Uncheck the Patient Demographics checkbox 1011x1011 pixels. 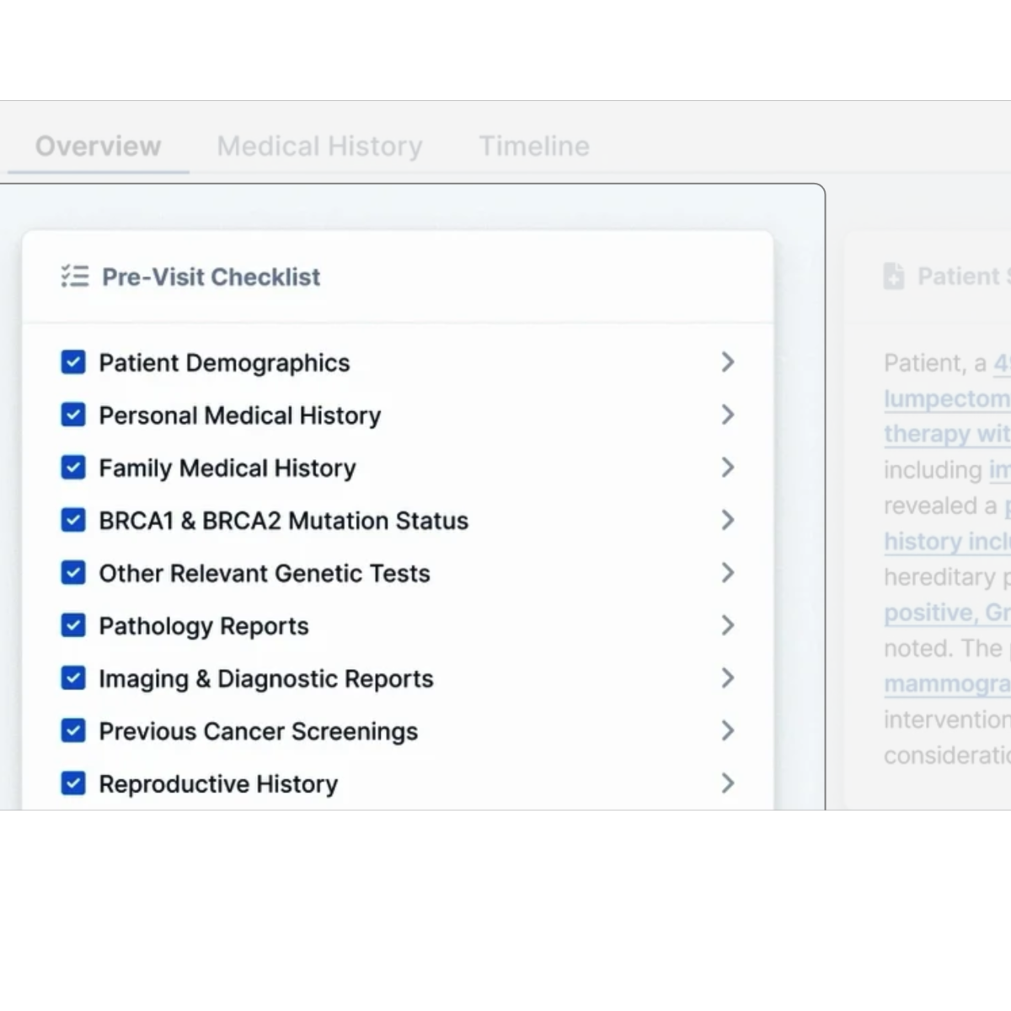click(73, 361)
